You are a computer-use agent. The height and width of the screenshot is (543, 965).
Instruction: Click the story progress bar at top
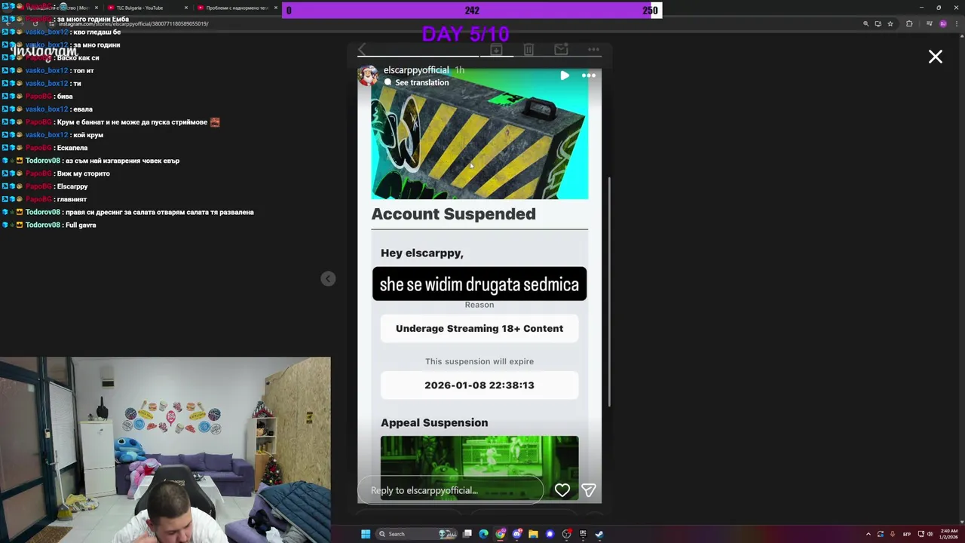(x=479, y=56)
